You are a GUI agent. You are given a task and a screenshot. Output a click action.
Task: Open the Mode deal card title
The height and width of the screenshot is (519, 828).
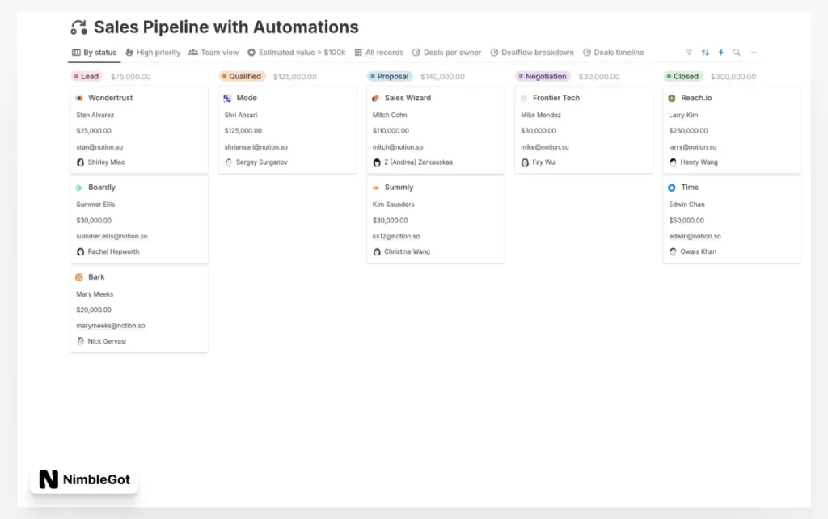click(247, 98)
